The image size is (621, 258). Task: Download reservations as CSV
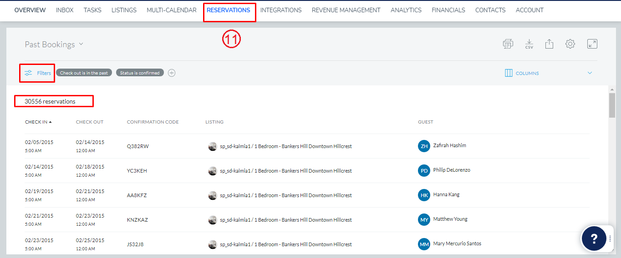click(529, 44)
